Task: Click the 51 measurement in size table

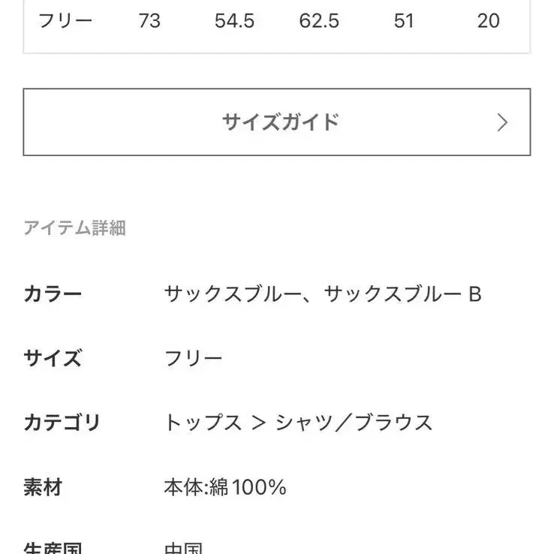Action: pos(404,21)
